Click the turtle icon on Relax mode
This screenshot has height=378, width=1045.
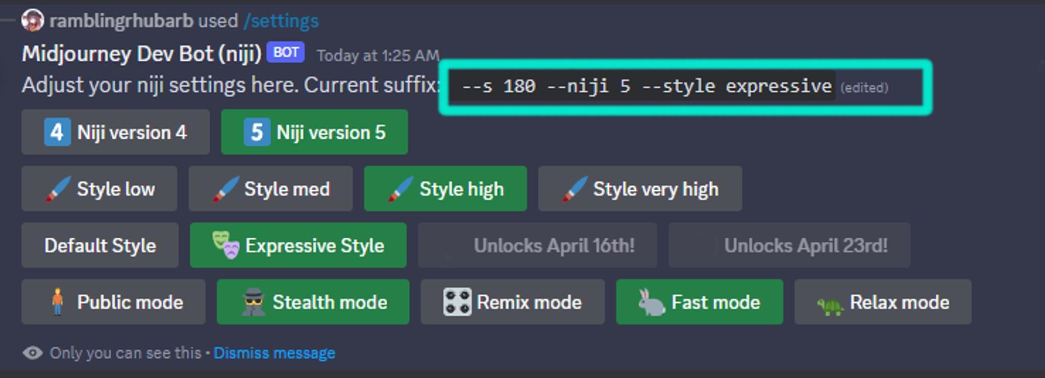[x=830, y=306]
